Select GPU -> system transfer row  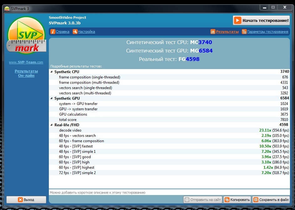(169, 109)
